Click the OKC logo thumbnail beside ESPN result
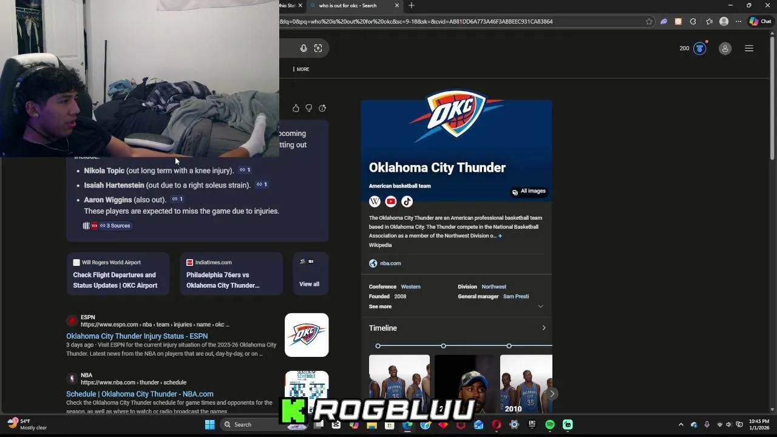Image resolution: width=777 pixels, height=437 pixels. pyautogui.click(x=307, y=335)
